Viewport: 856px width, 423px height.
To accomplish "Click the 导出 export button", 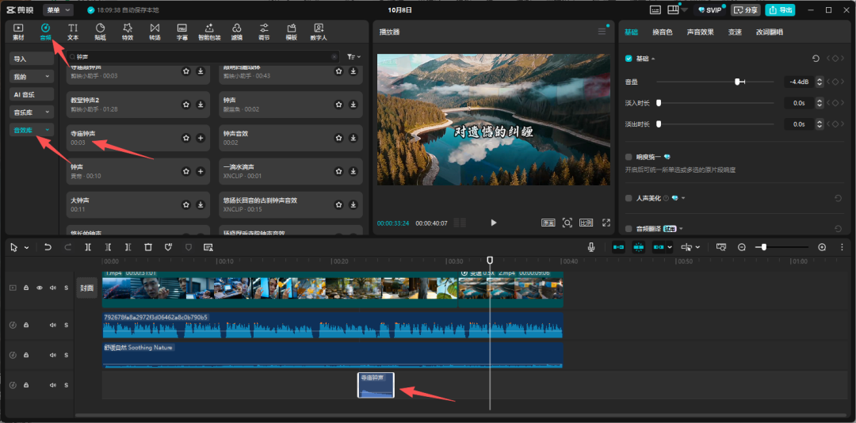I will point(781,10).
